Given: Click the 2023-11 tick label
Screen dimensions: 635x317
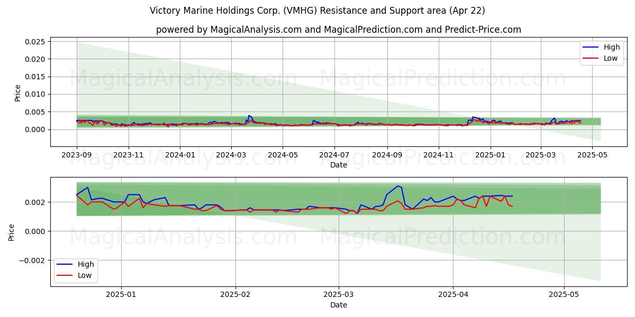Looking at the screenshot, I should [x=129, y=155].
